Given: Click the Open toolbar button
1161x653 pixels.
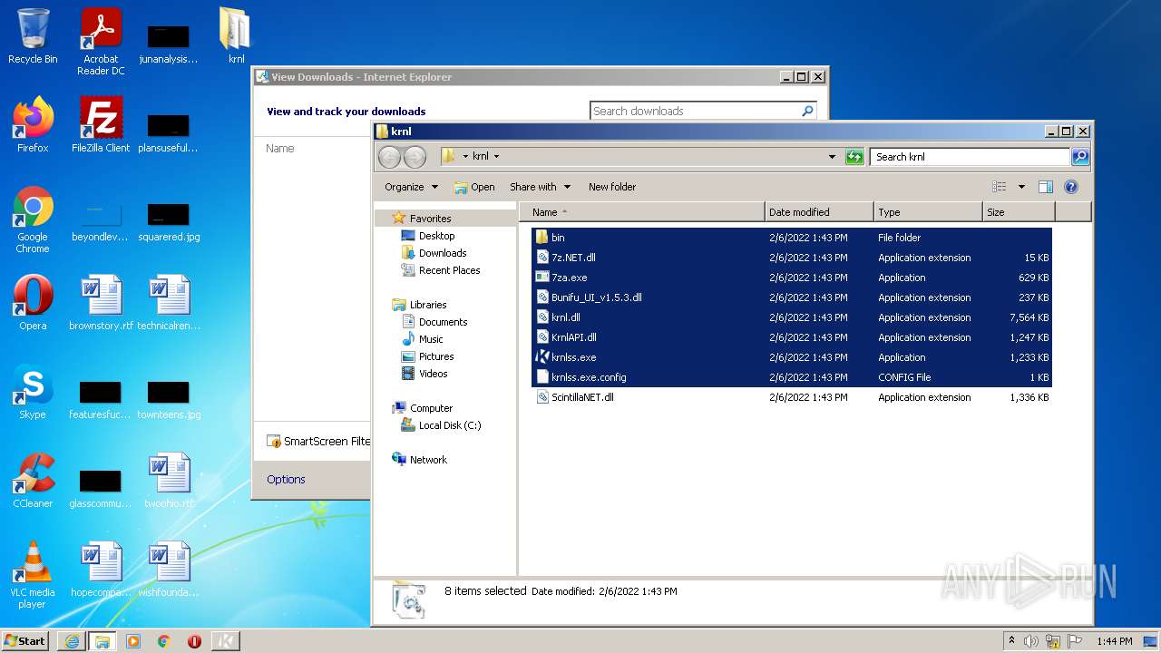Looking at the screenshot, I should pyautogui.click(x=474, y=187).
